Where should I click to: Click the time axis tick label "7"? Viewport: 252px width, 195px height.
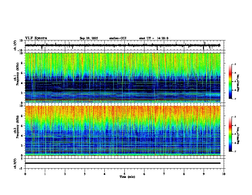pyautogui.click(x=164, y=174)
